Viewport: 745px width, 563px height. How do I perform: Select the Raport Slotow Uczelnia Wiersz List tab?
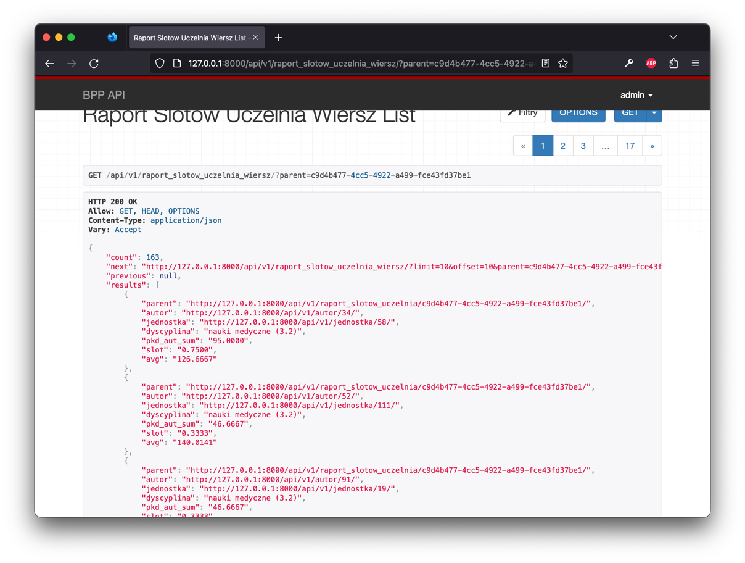[196, 38]
